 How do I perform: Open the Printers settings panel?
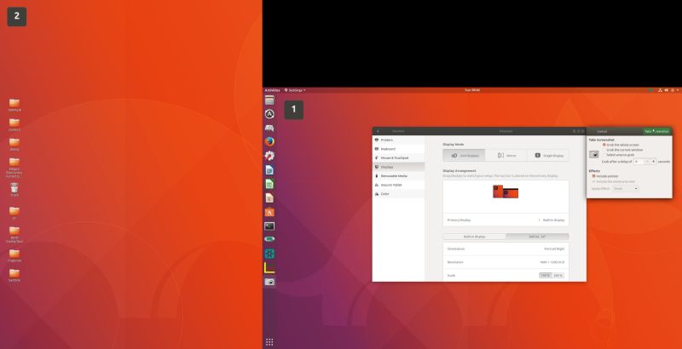click(398, 140)
